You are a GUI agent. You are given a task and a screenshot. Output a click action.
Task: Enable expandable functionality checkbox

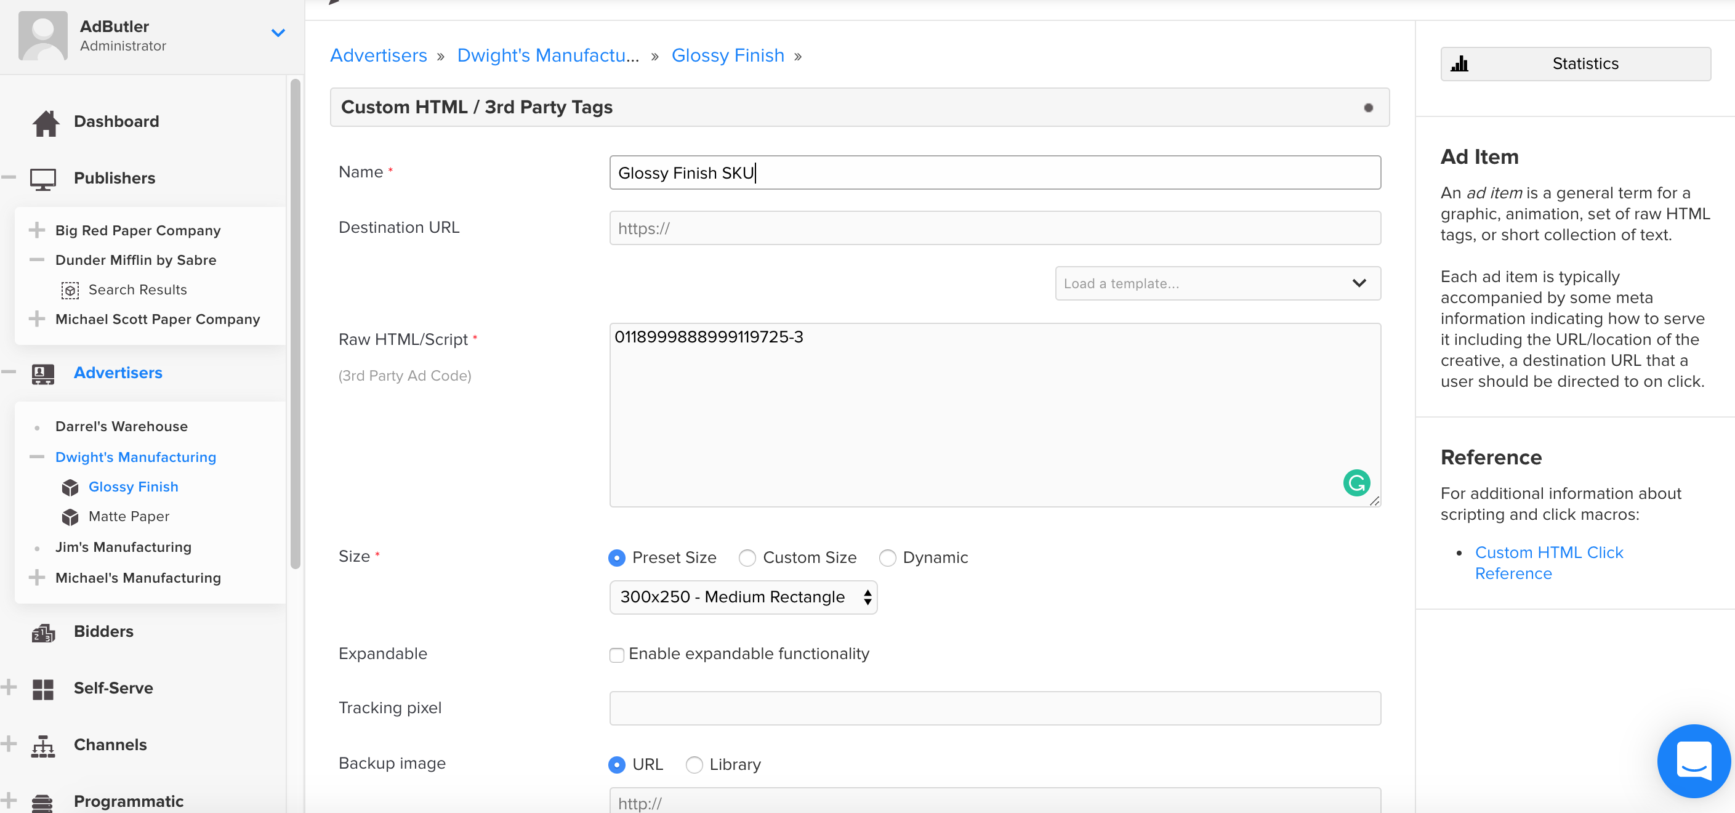(x=617, y=654)
